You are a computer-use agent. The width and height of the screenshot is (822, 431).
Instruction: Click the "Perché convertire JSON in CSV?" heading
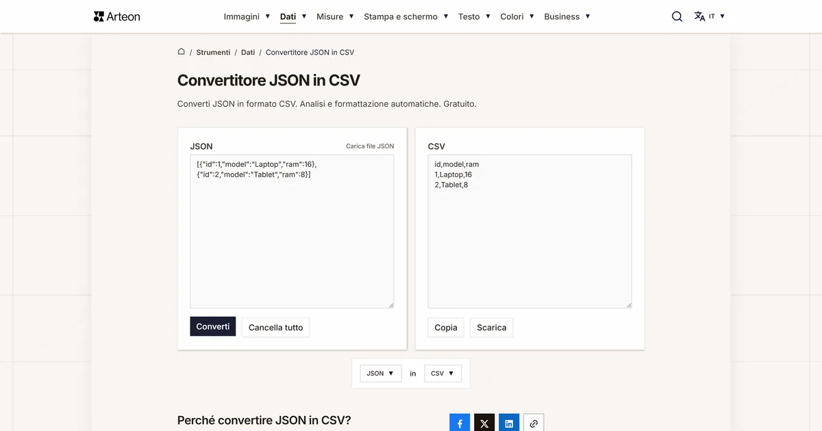point(264,420)
